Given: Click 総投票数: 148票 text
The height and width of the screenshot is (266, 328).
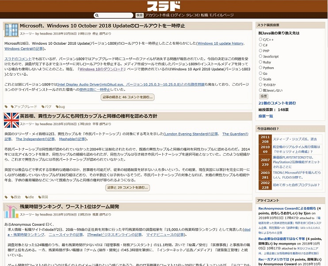Looking at the screenshot, I should pyautogui.click(x=273, y=109).
